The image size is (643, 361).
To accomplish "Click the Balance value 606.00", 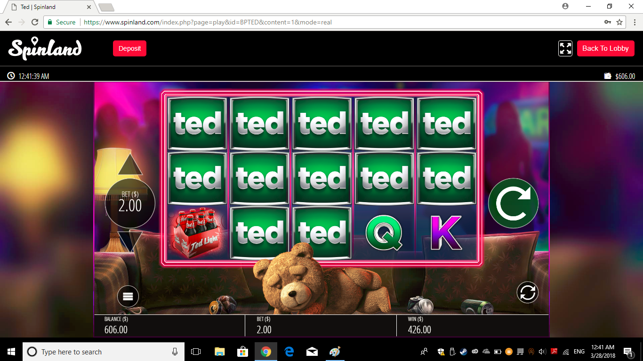I will 116,330.
